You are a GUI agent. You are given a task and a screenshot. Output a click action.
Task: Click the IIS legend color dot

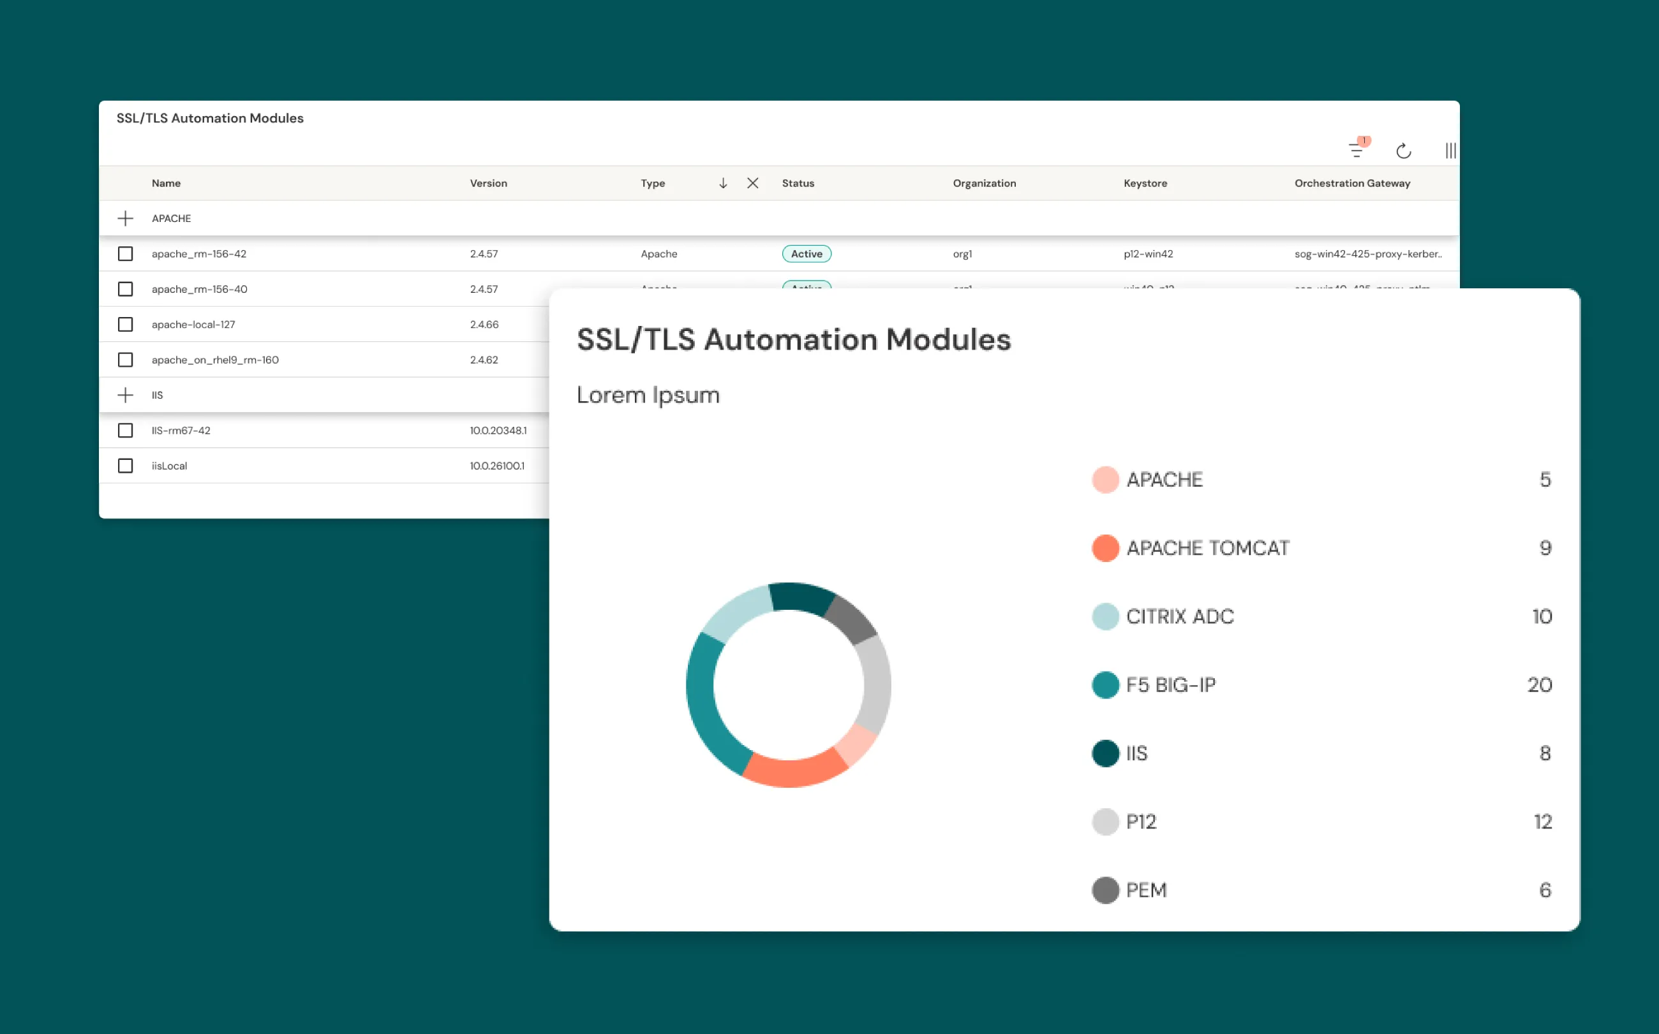pyautogui.click(x=1105, y=753)
